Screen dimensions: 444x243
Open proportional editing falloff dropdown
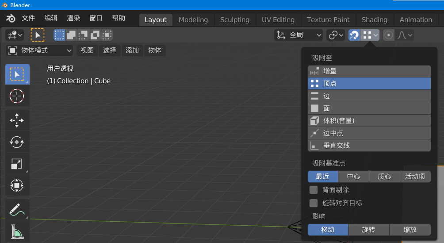pyautogui.click(x=404, y=35)
